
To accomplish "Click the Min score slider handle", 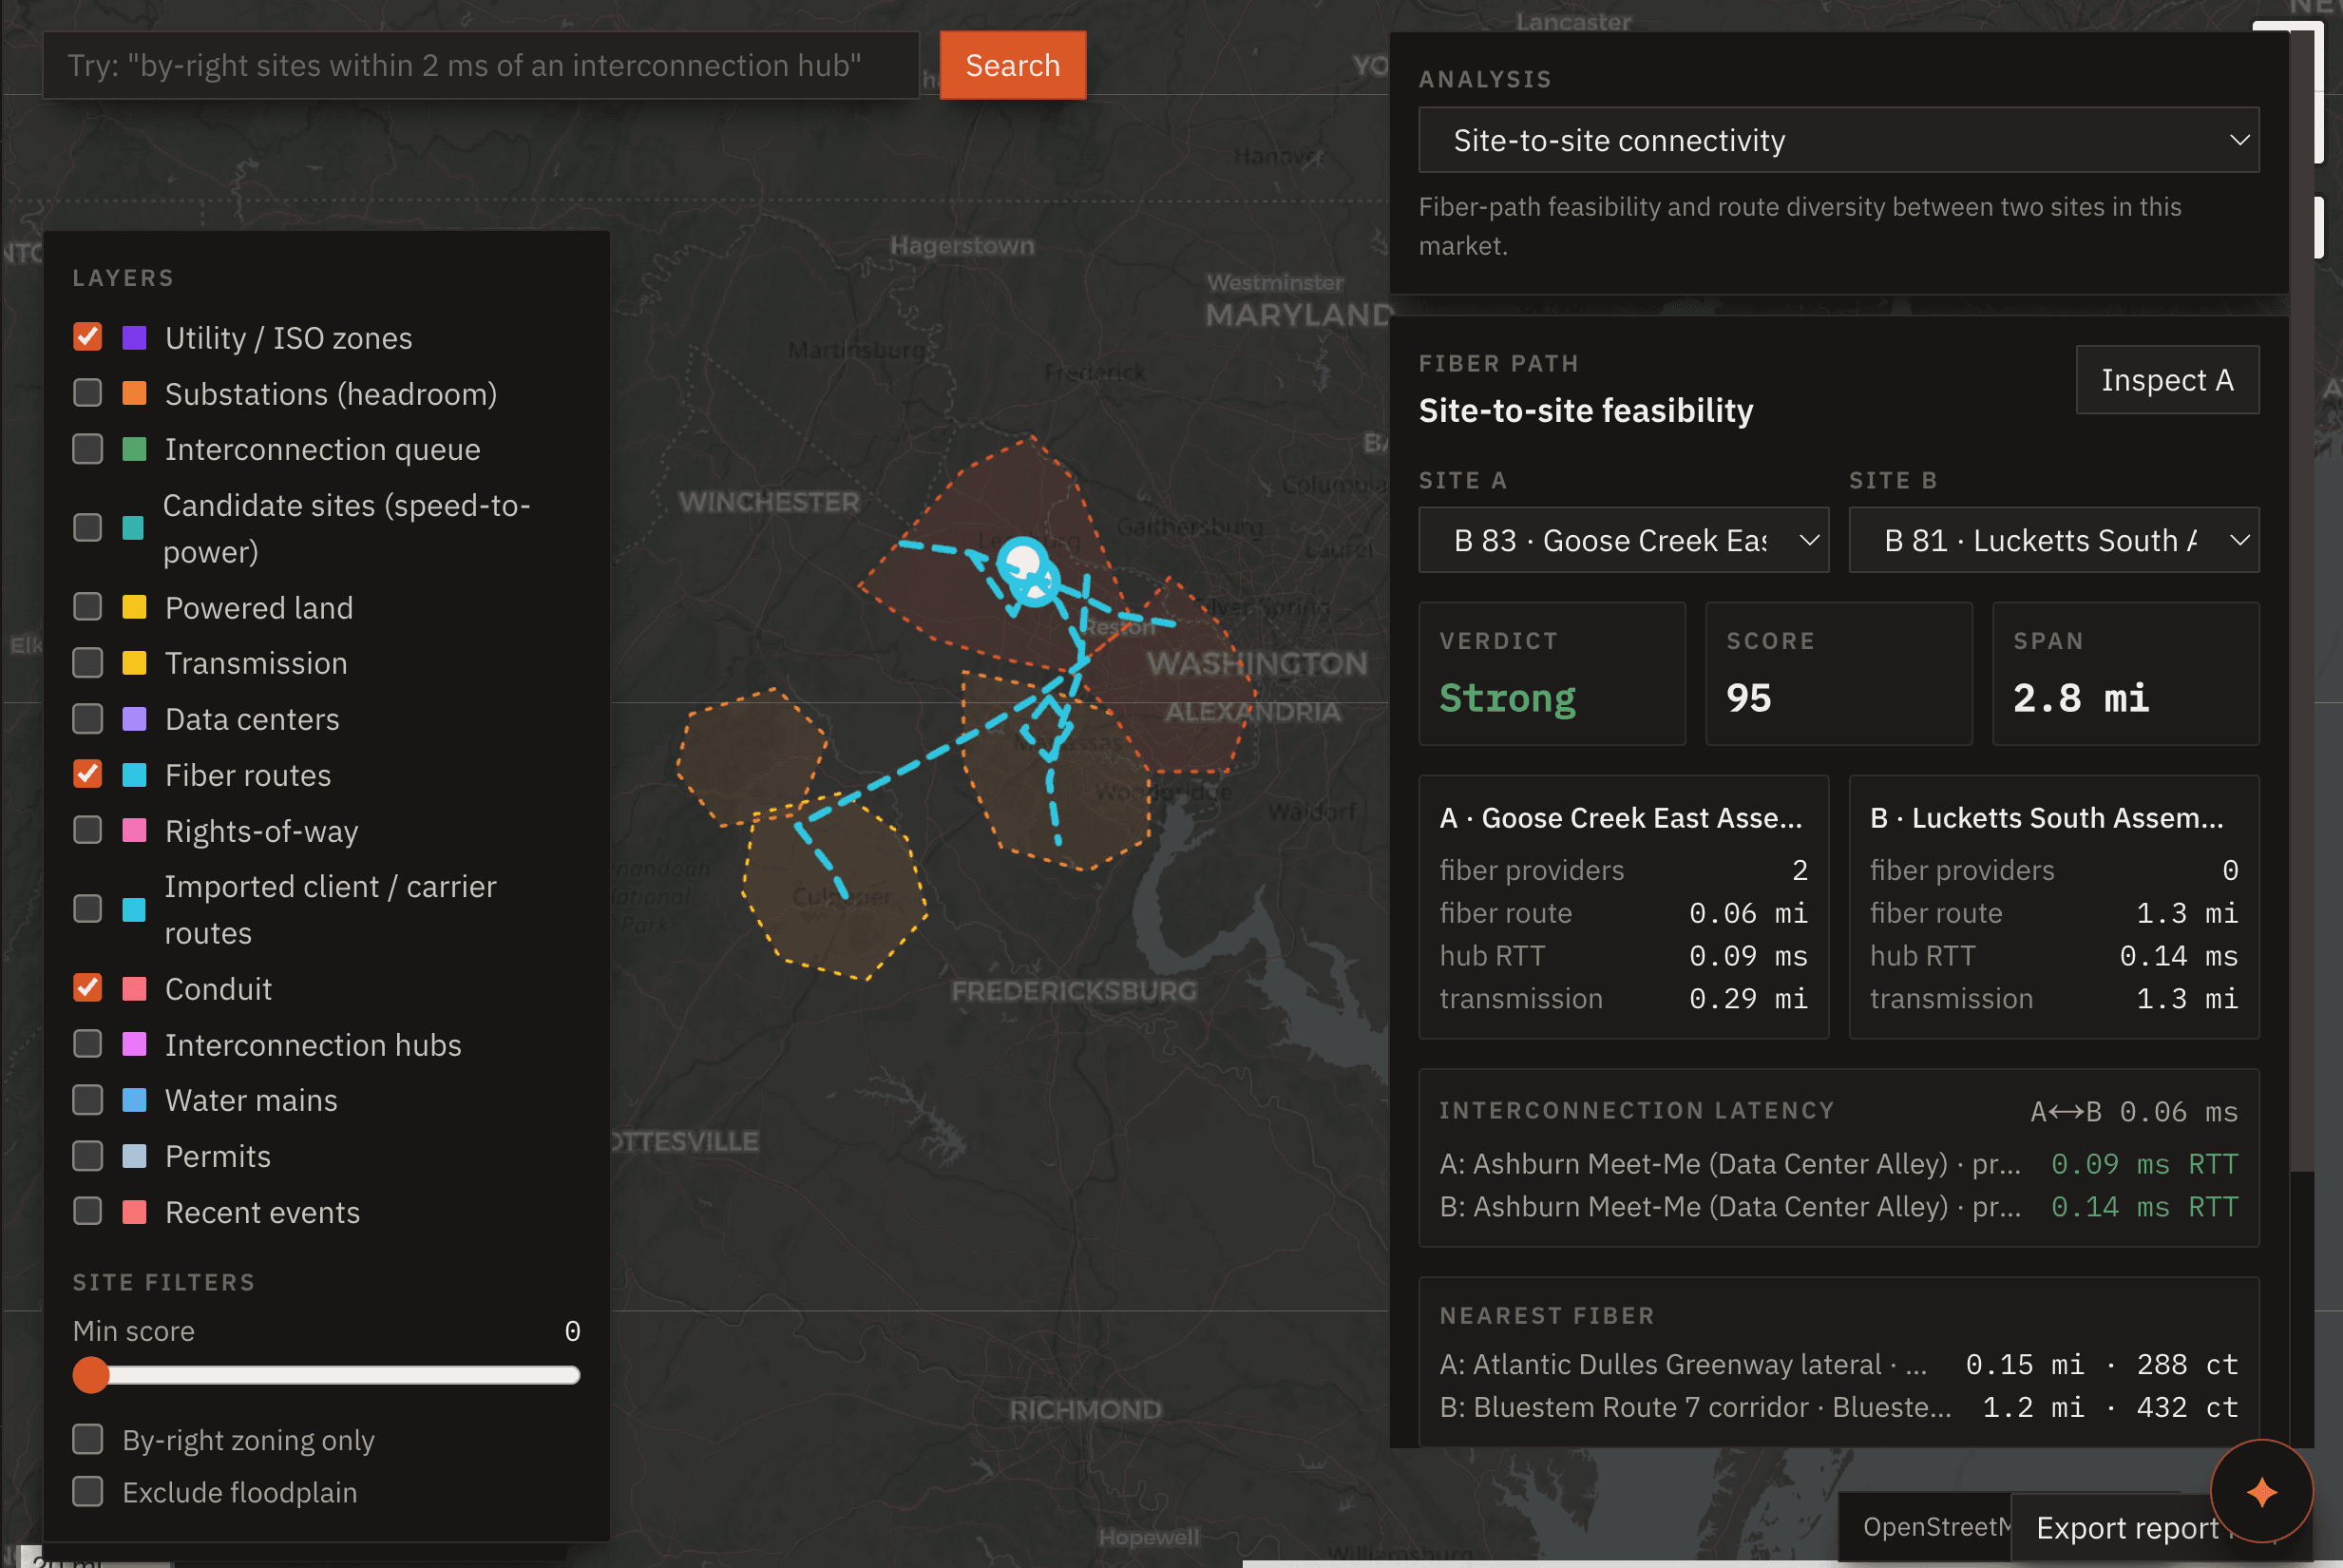I will point(91,1375).
